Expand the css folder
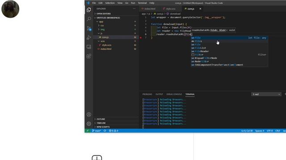 (x=116, y=26)
